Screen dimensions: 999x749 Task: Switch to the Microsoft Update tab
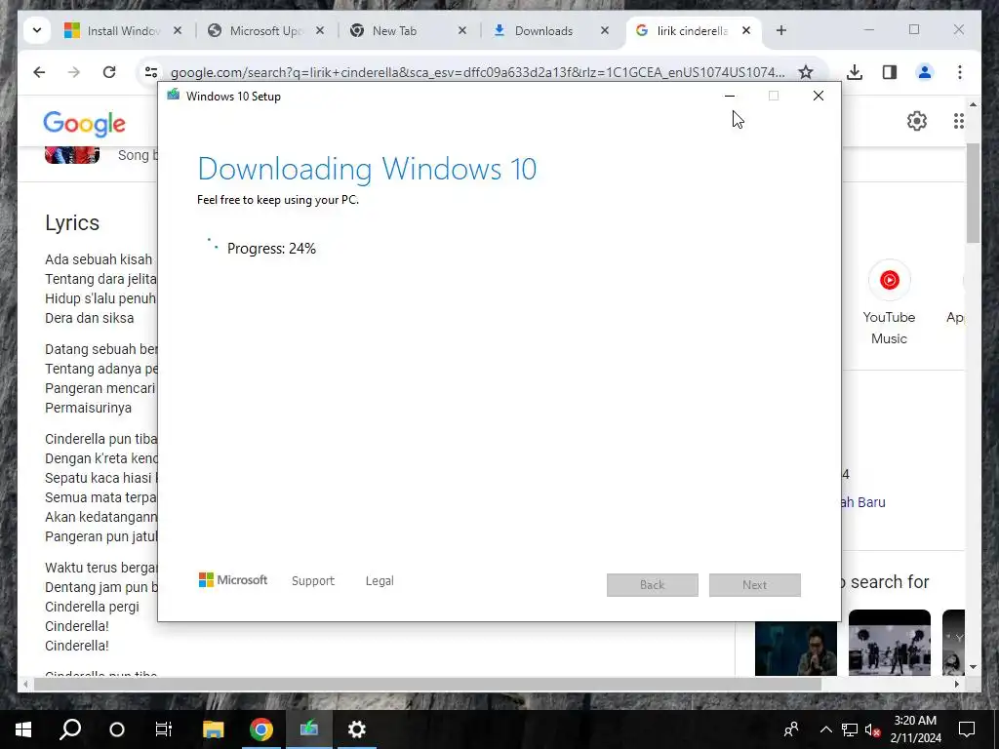(x=265, y=30)
